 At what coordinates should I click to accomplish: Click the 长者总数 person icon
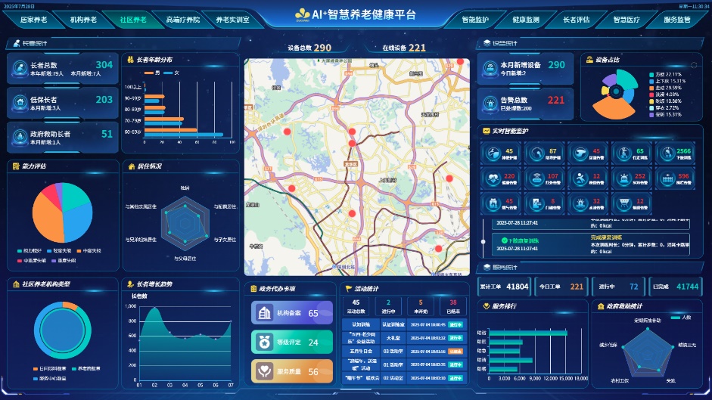coord(20,68)
